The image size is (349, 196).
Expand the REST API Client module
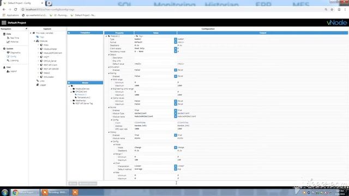coord(38,65)
